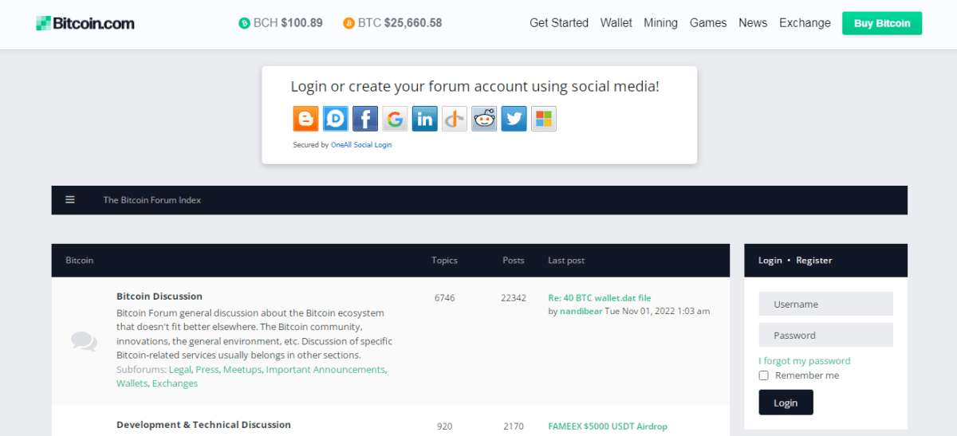Open the Games navigation item

coord(708,23)
